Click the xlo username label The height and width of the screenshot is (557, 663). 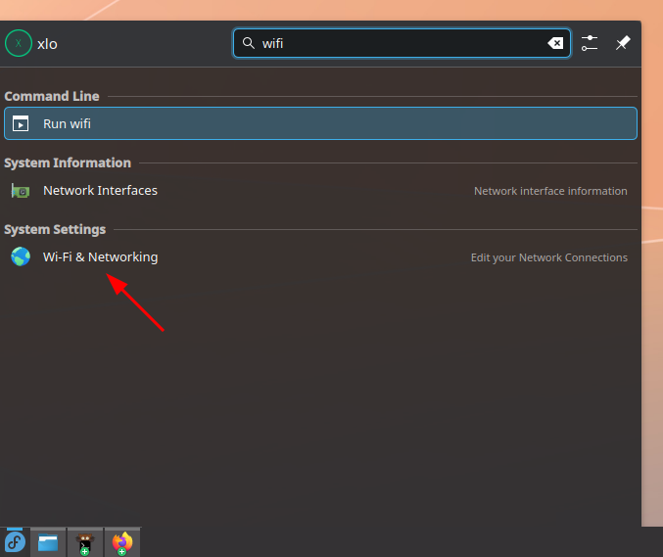(47, 44)
